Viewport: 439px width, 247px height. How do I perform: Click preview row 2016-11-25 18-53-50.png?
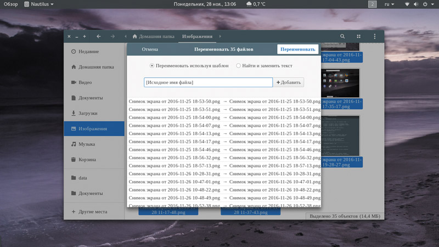[x=224, y=102]
